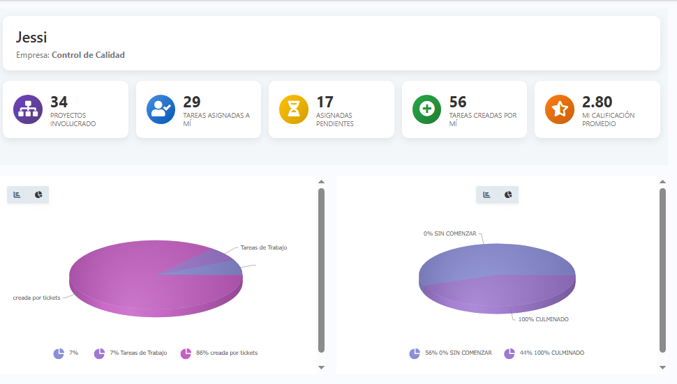The height and width of the screenshot is (384, 677).
Task: Click the purple projects hierarchy icon
Action: 28,109
